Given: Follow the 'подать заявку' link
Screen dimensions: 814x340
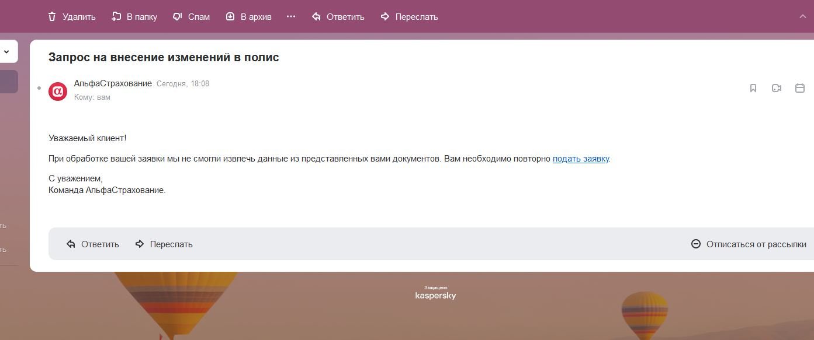Looking at the screenshot, I should click(580, 159).
